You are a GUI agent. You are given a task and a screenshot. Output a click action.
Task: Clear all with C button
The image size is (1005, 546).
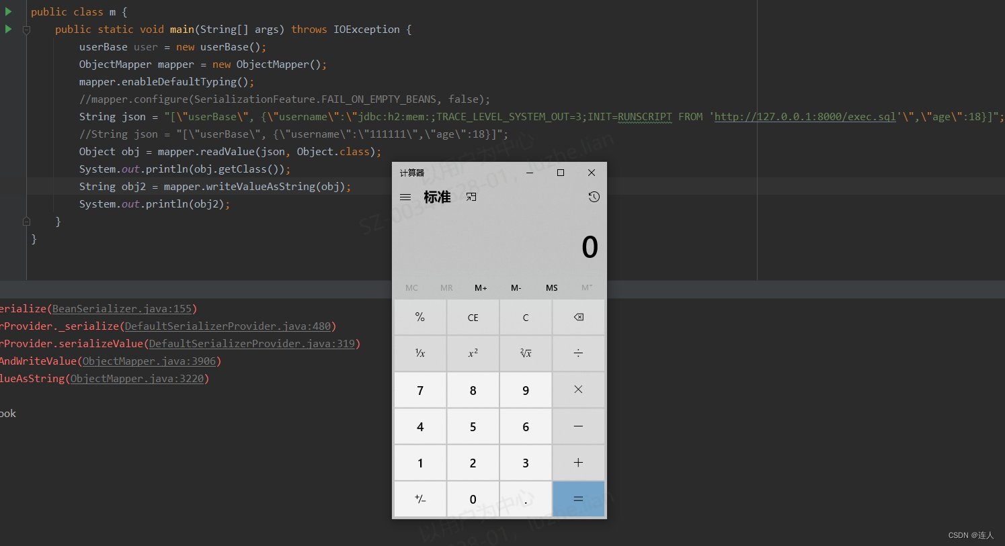pyautogui.click(x=526, y=317)
